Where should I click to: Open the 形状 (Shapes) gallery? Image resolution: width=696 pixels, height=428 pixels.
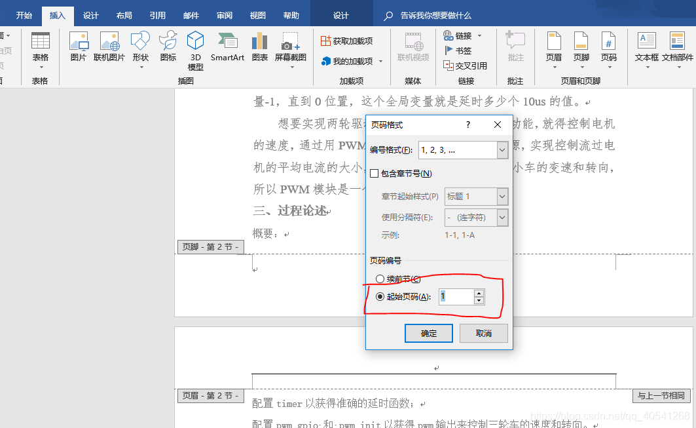[x=140, y=50]
